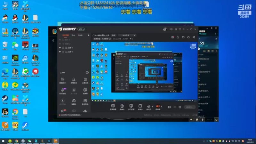Open streaming settings gear beside the live button
This screenshot has height=144, width=256.
180,107
